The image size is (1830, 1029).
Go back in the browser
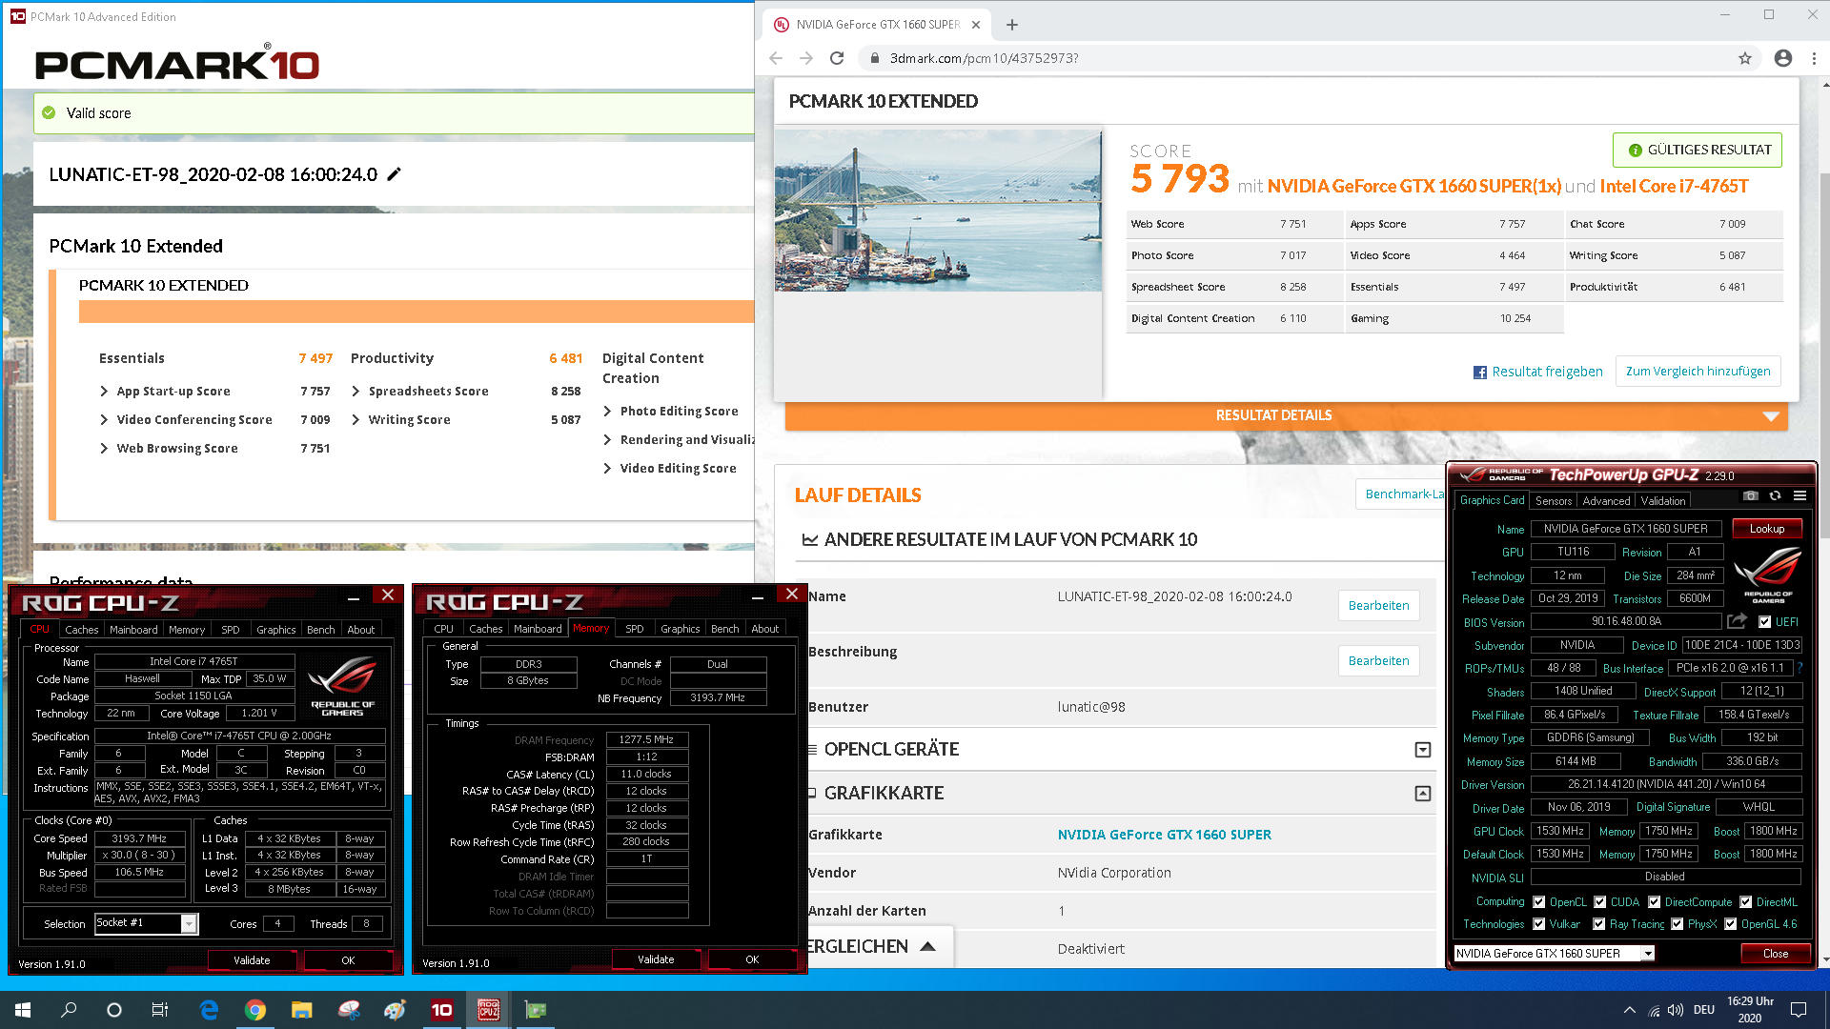(x=776, y=58)
